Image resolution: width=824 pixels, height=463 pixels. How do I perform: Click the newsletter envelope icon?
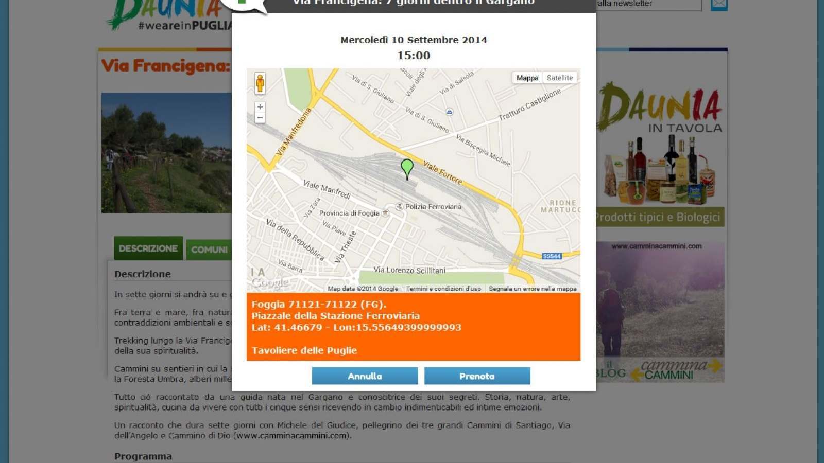point(719,5)
